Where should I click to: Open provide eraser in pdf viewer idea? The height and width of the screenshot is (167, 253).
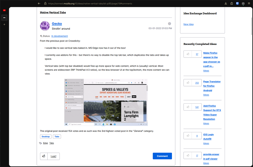[x=211, y=157]
